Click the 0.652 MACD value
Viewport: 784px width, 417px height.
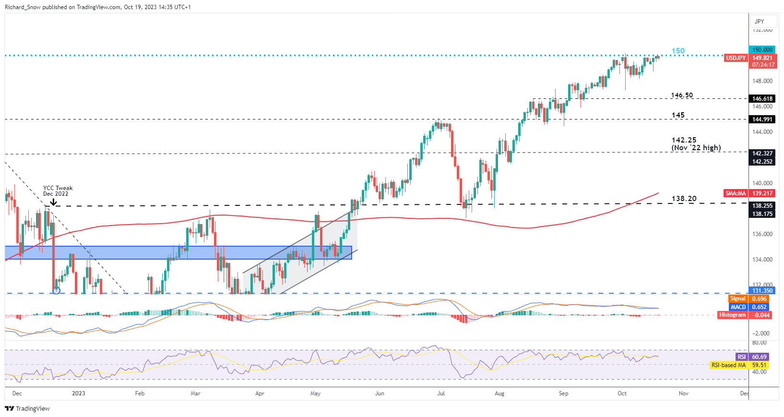coord(759,307)
